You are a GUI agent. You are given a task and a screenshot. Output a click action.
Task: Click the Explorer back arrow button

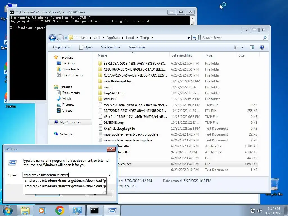pos(52,38)
